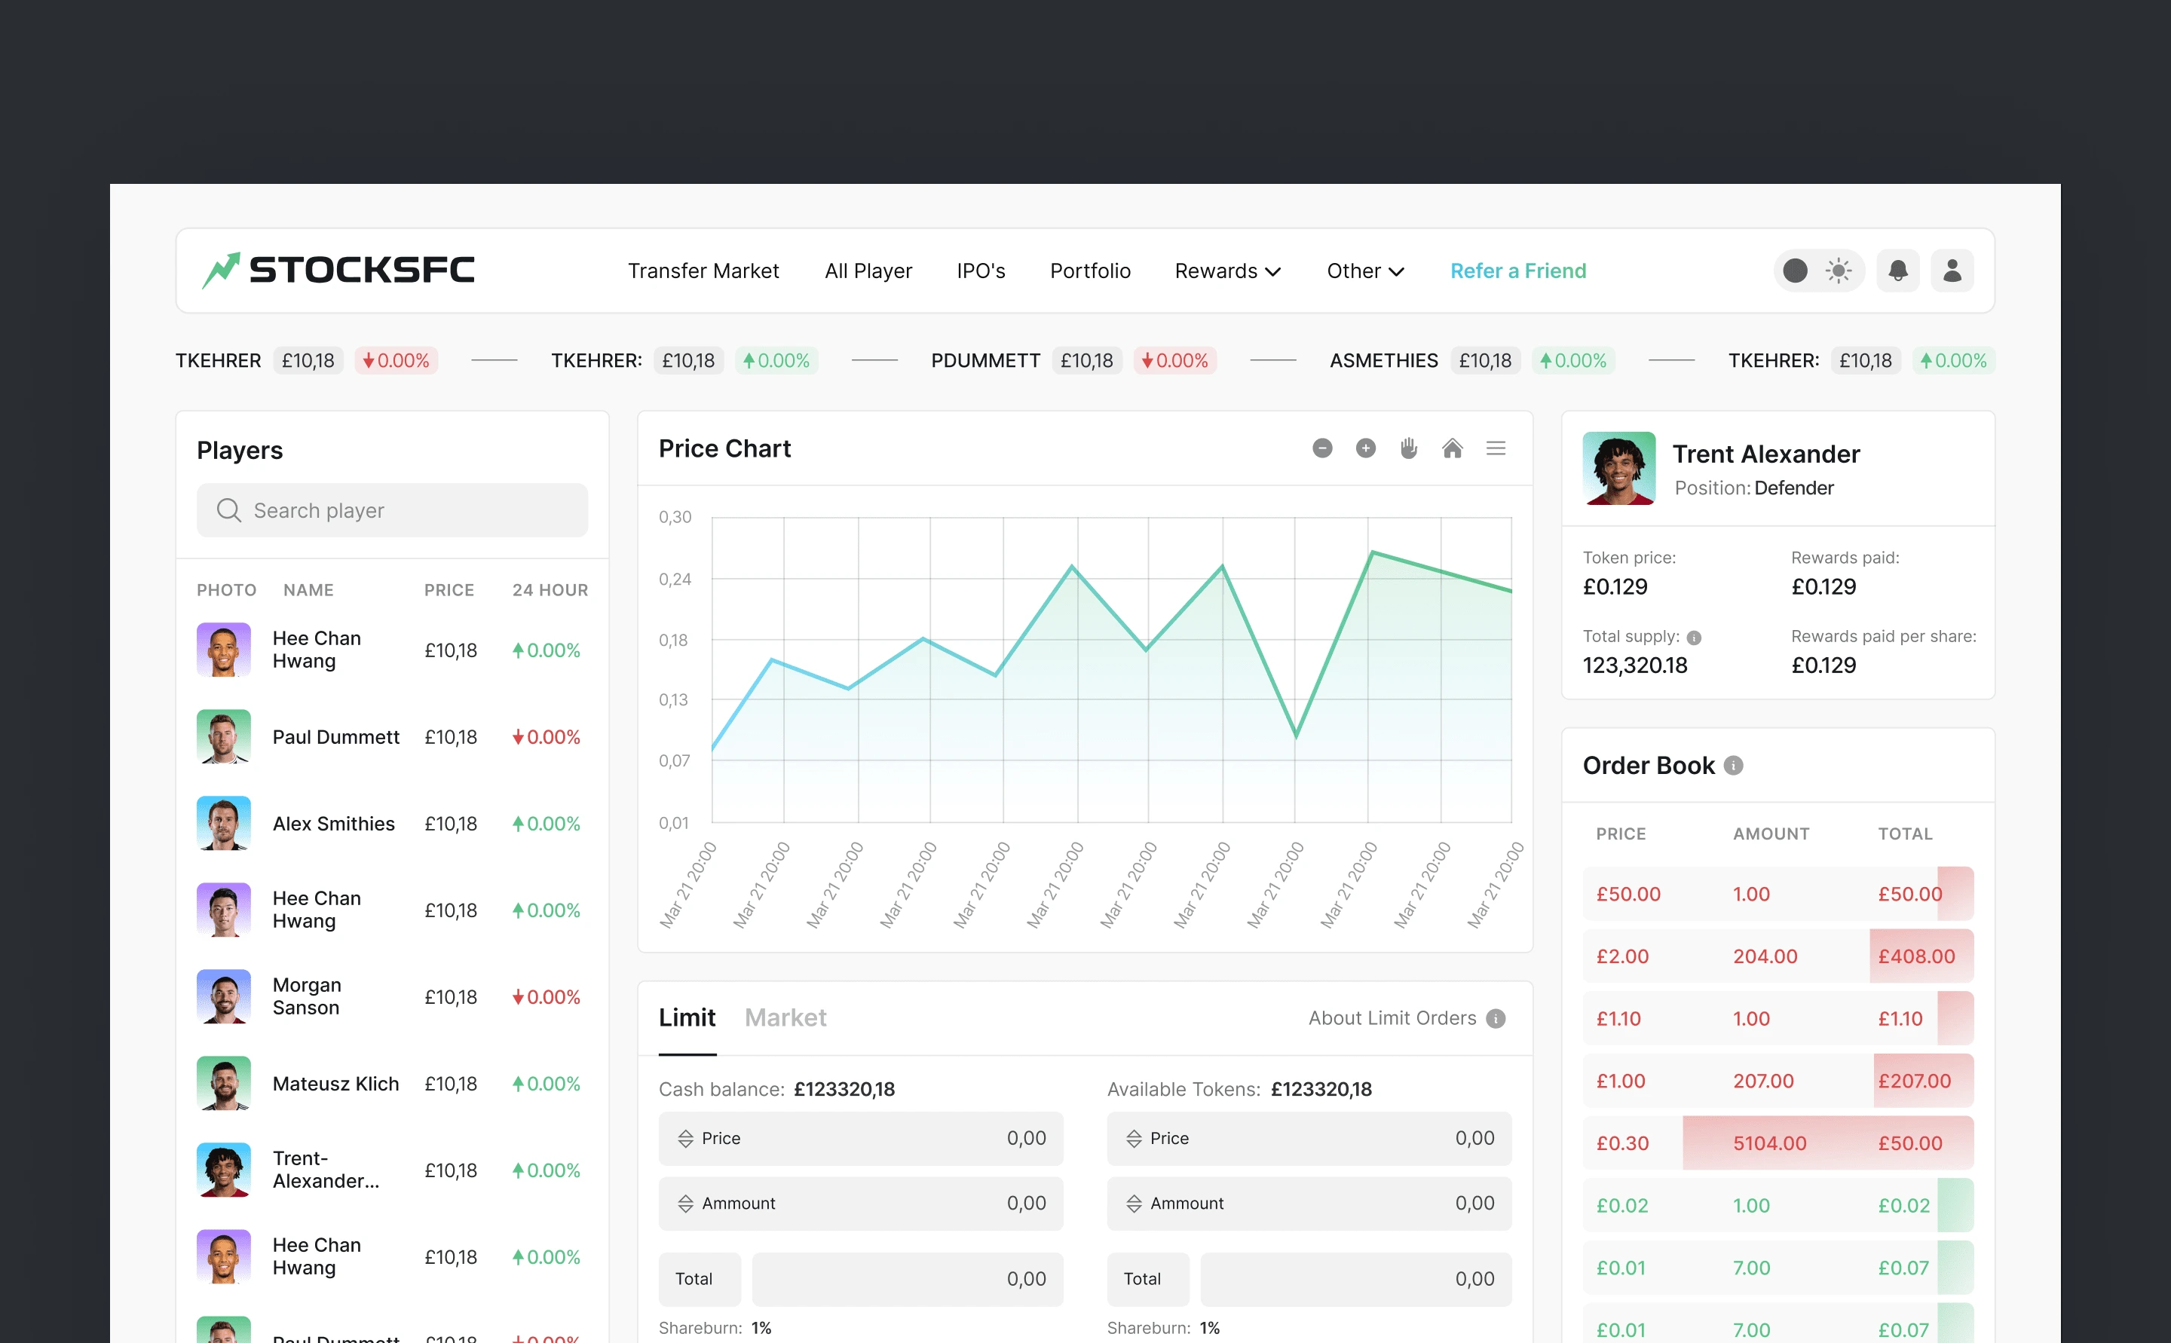Select Mateusz Klich player row

pyautogui.click(x=392, y=1084)
